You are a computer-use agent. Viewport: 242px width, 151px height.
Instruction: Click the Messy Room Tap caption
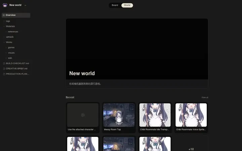point(112,130)
